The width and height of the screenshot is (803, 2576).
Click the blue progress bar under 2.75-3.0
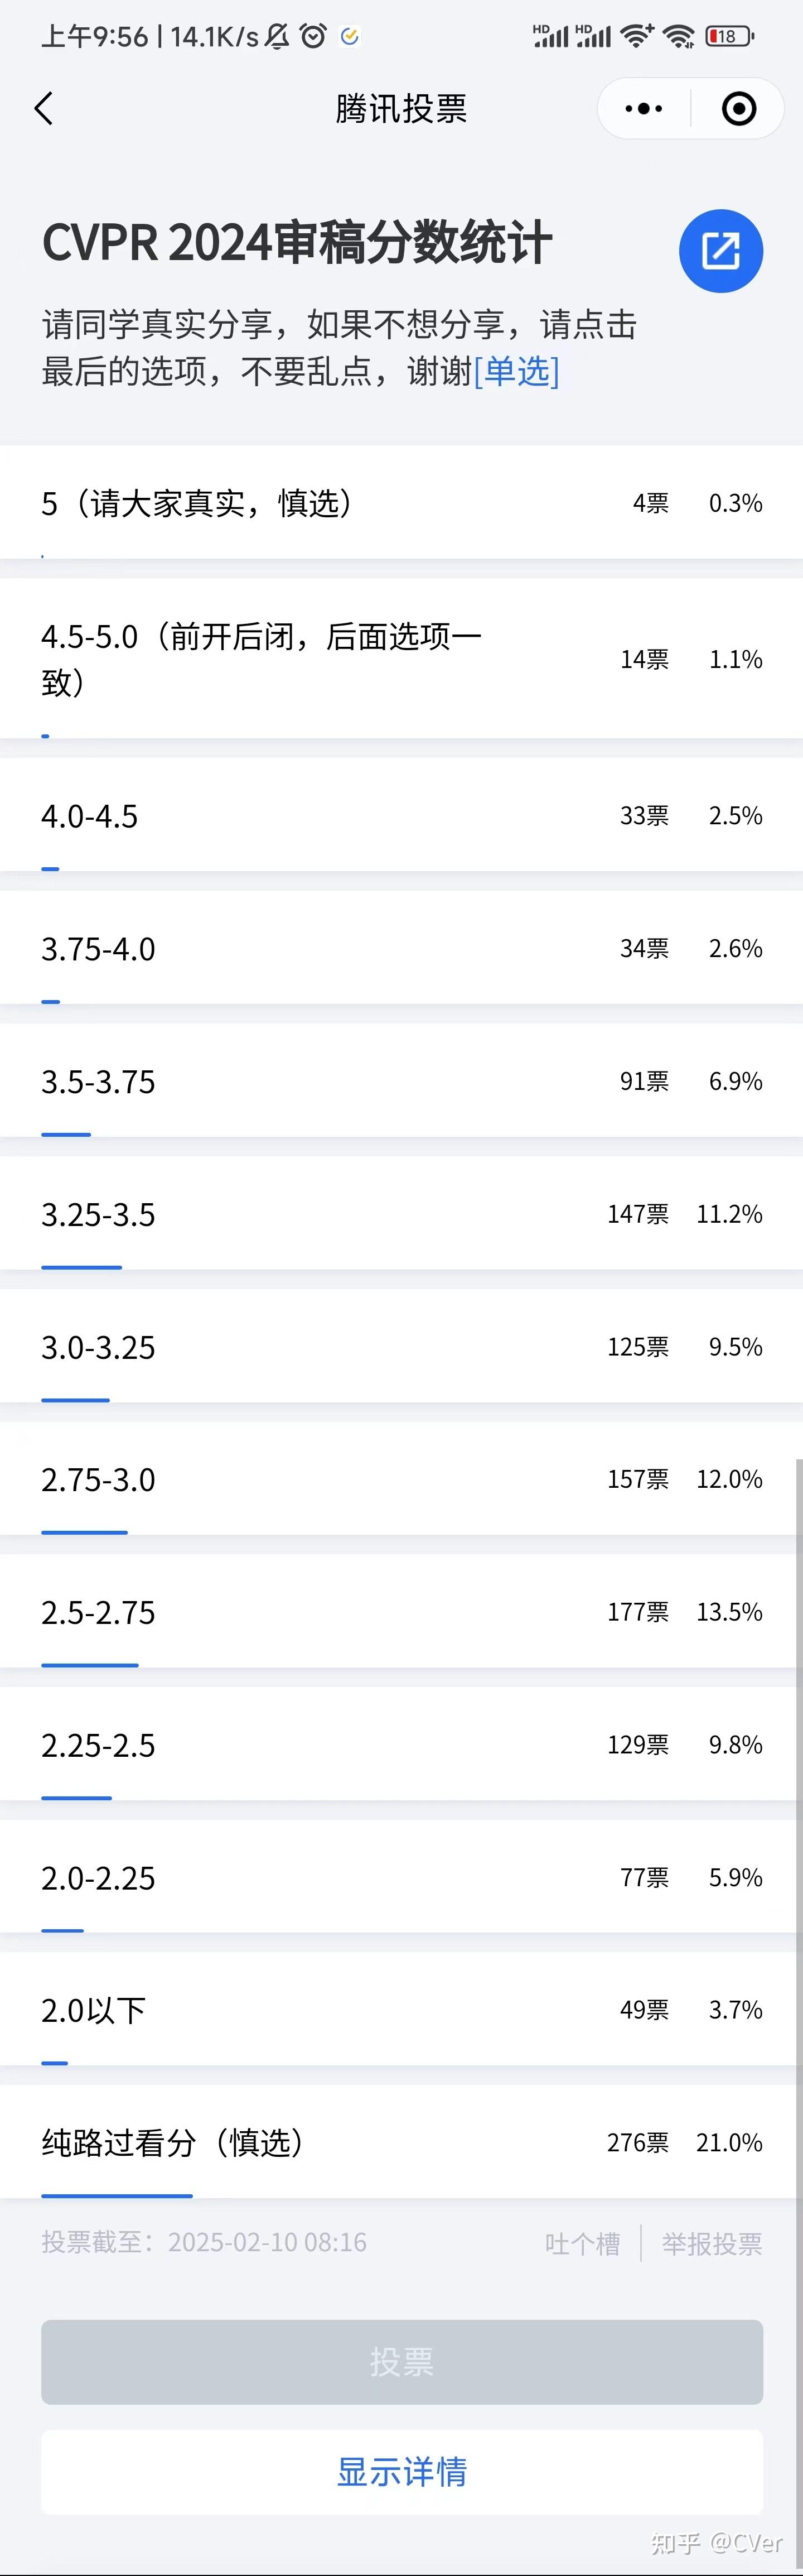[x=85, y=1532]
